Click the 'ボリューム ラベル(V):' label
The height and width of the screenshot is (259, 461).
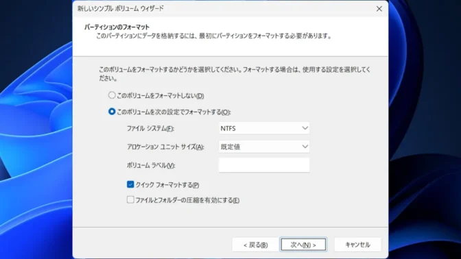point(151,165)
